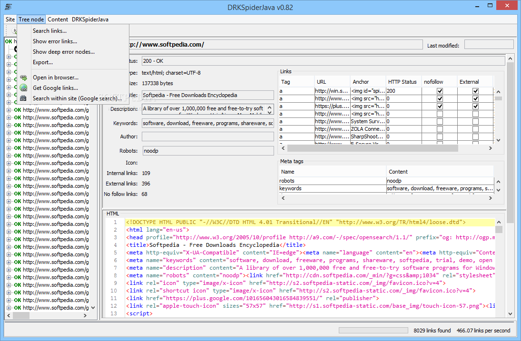Toggle External checkbox for http://win.s... row
This screenshot has height=341, width=521.
click(x=475, y=91)
